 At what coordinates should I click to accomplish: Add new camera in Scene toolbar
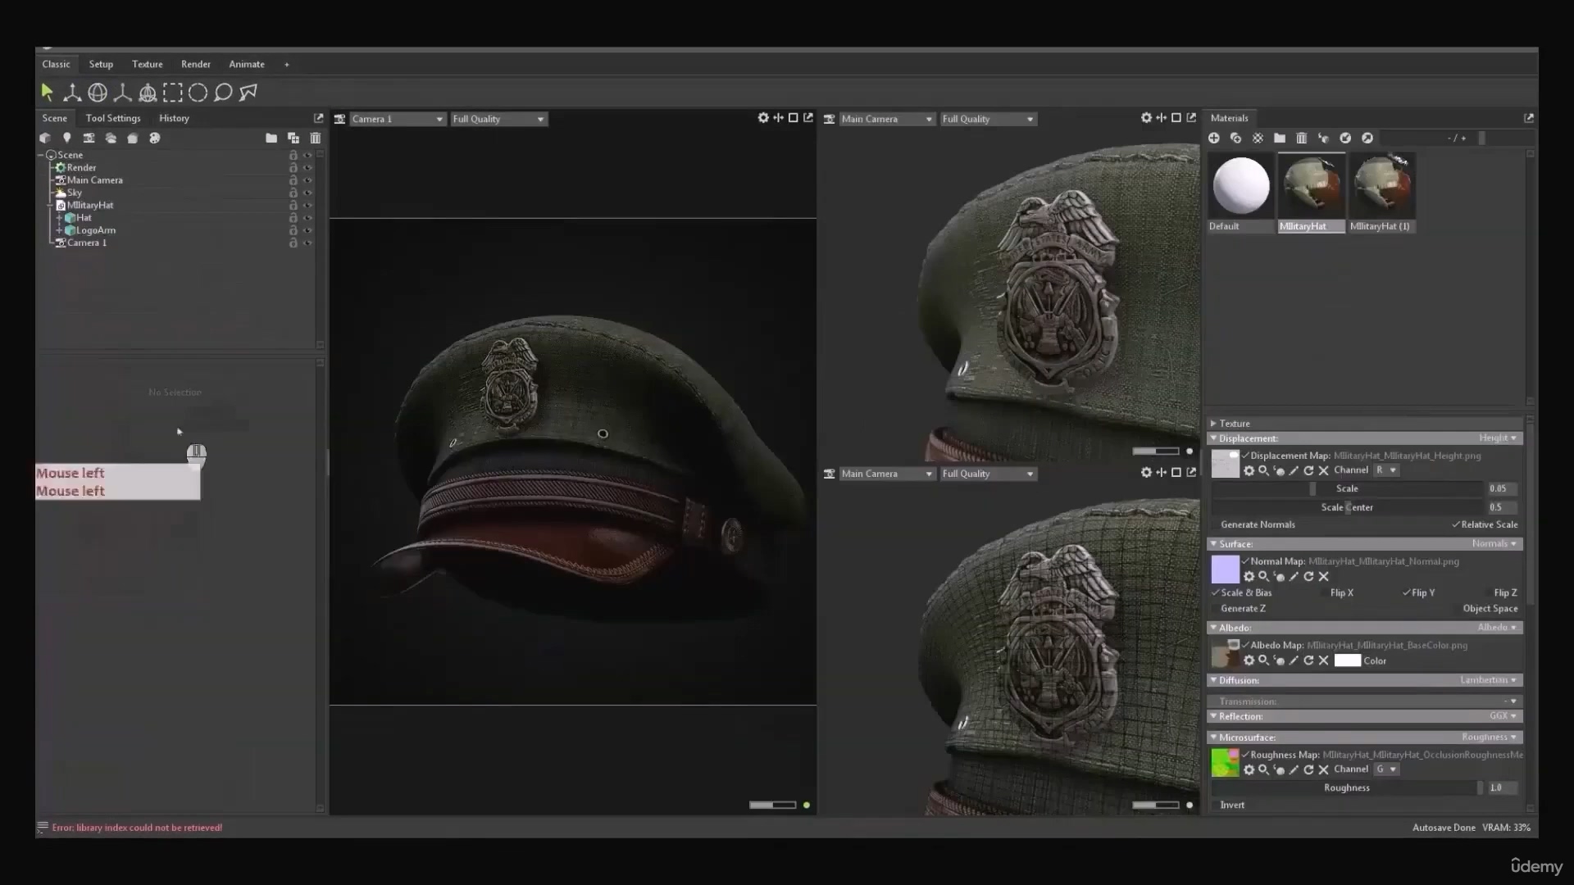(x=89, y=138)
